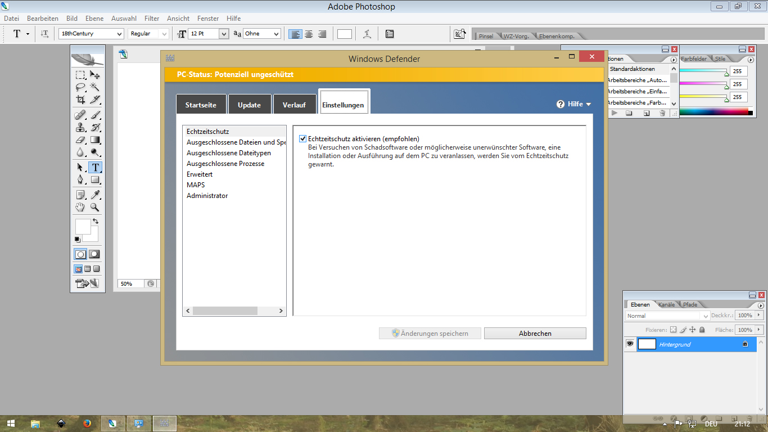Hide the Hintergrund layer eye icon
Screen dimensions: 768x432
(630, 344)
